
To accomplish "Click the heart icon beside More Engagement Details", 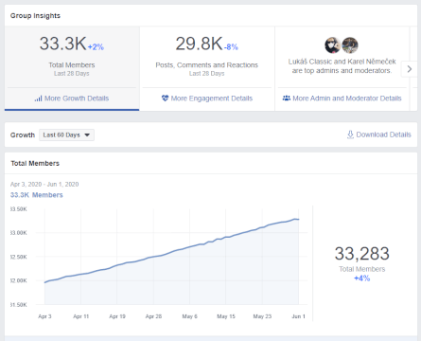I will click(165, 99).
